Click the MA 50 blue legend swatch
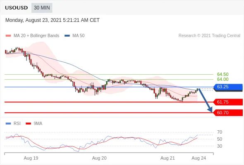 pos(67,36)
